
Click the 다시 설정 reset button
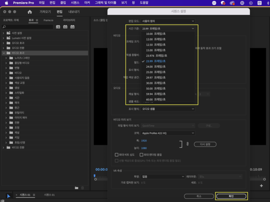click(205, 144)
